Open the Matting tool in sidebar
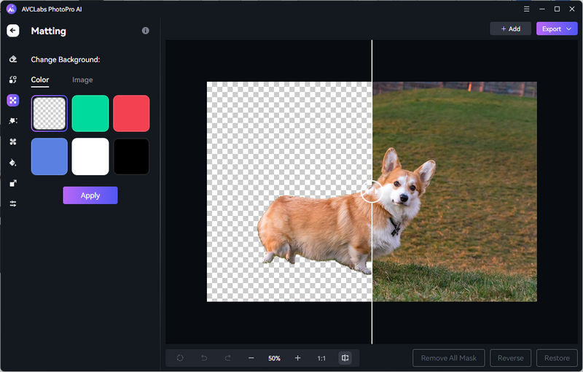Image resolution: width=583 pixels, height=372 pixels. click(x=13, y=101)
